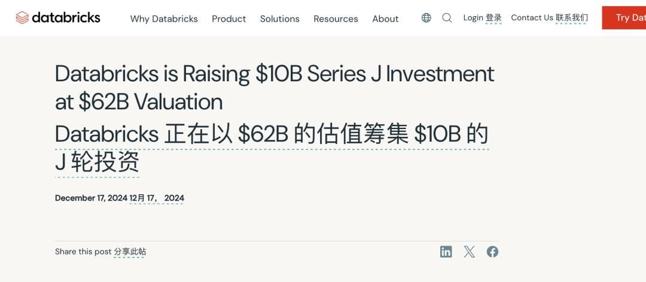The height and width of the screenshot is (282, 646).
Task: Open the About menu item
Action: tap(385, 19)
